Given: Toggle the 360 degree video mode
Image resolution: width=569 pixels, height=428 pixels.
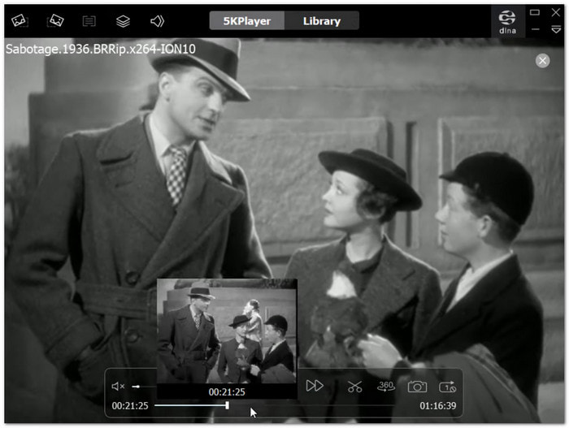Looking at the screenshot, I should point(386,386).
